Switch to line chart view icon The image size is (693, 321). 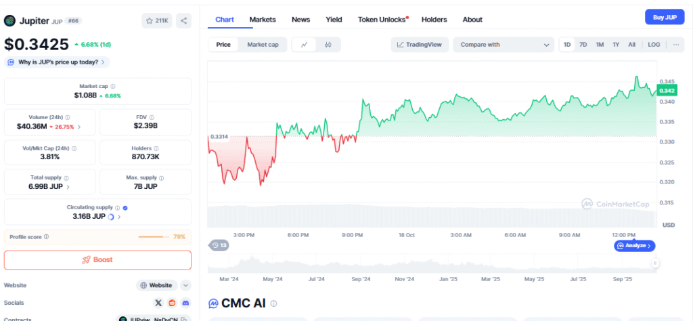click(304, 45)
